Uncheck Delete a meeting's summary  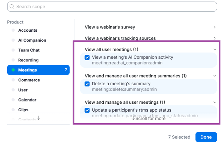(87, 84)
